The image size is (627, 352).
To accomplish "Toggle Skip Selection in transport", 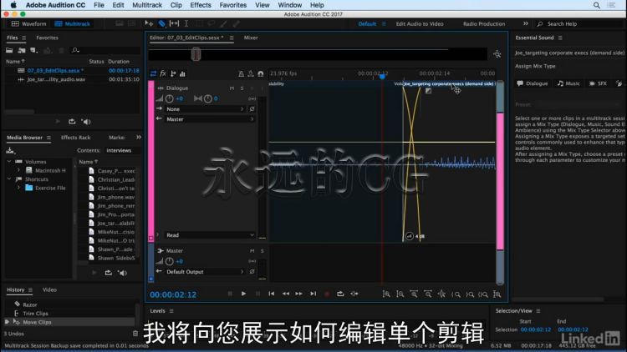I will [x=354, y=294].
